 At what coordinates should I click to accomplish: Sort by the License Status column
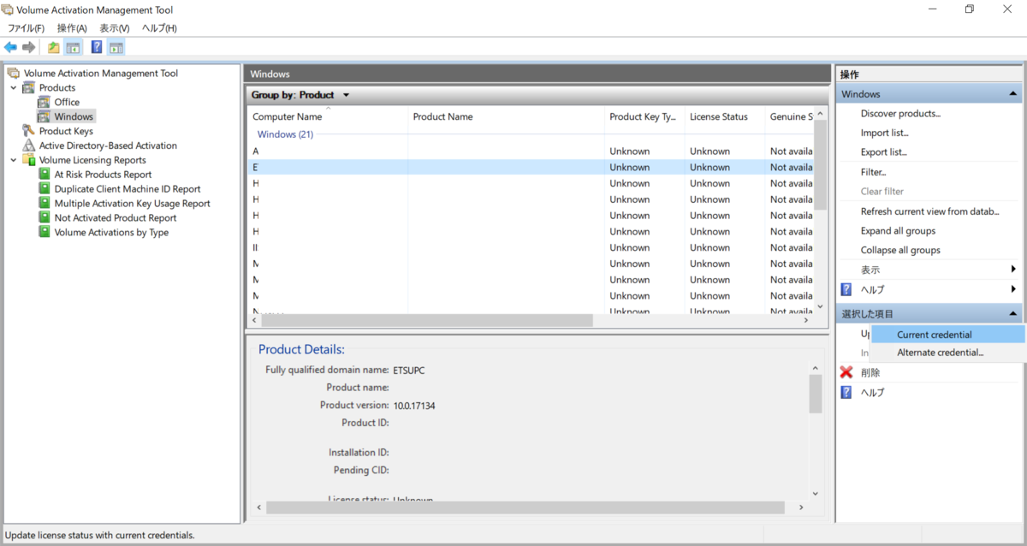pos(726,117)
